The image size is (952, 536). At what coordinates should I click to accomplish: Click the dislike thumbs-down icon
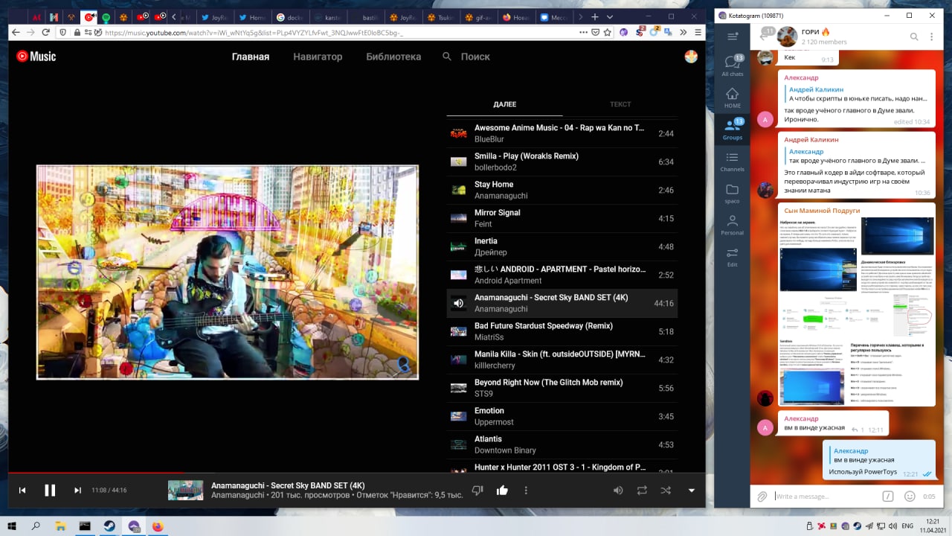click(478, 490)
